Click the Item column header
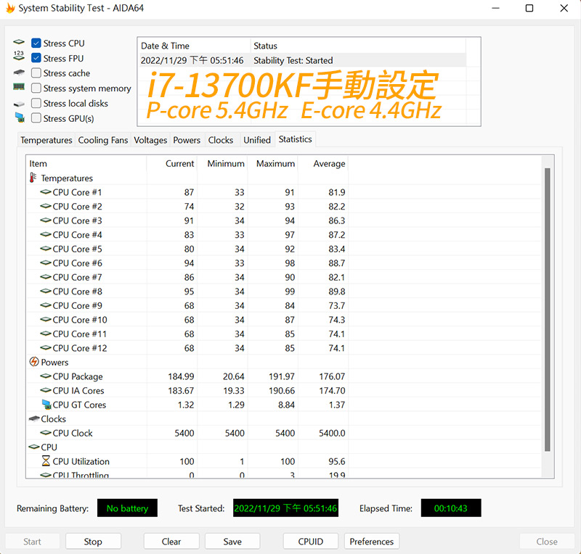The width and height of the screenshot is (581, 554). [x=86, y=164]
